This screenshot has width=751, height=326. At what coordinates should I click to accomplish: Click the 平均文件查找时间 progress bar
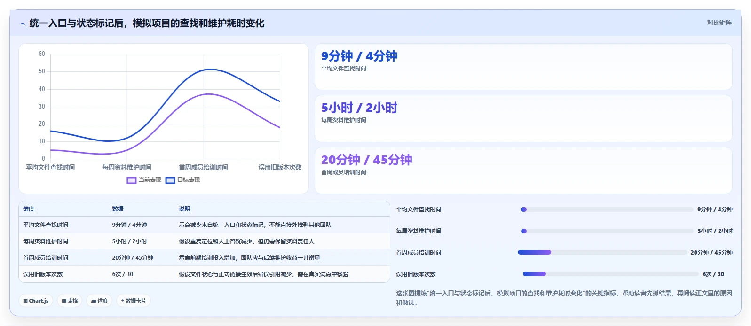607,210
